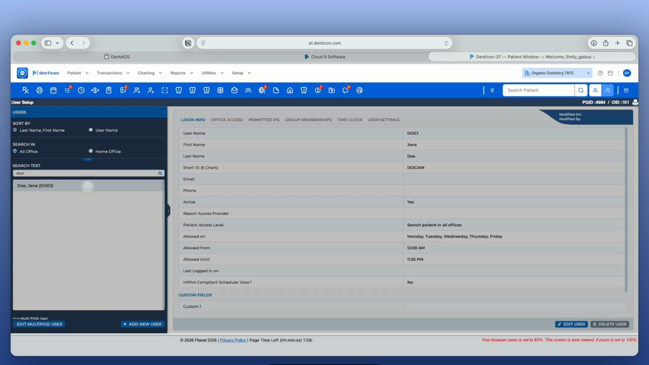Expand the Patient menu
649x365 pixels.
click(78, 73)
